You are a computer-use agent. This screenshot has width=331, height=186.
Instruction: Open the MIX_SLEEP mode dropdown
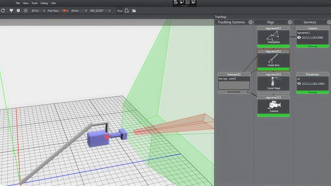click(x=100, y=11)
